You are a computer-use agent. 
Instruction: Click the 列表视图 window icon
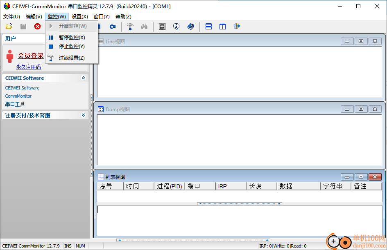point(101,177)
